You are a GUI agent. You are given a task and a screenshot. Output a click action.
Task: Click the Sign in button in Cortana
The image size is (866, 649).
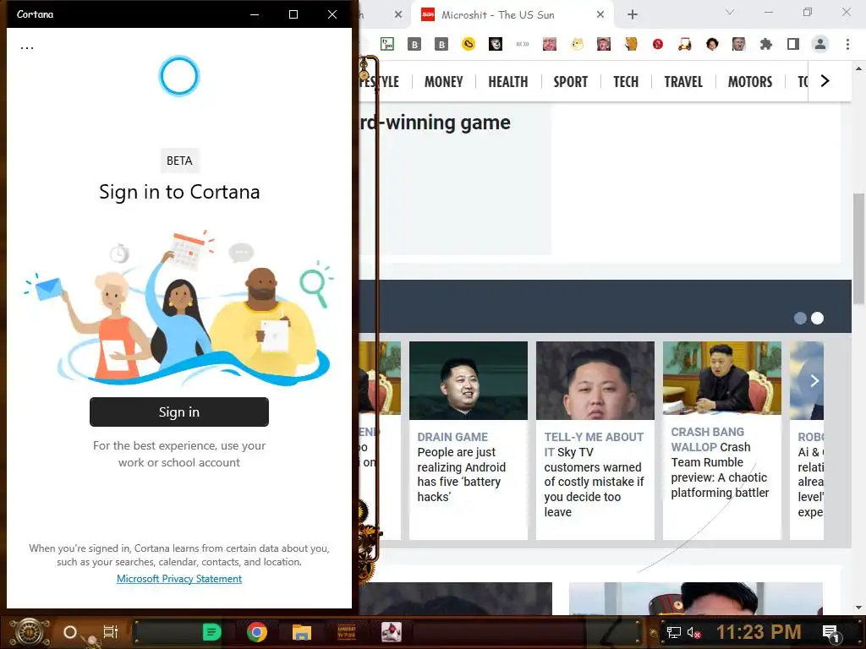coord(179,412)
